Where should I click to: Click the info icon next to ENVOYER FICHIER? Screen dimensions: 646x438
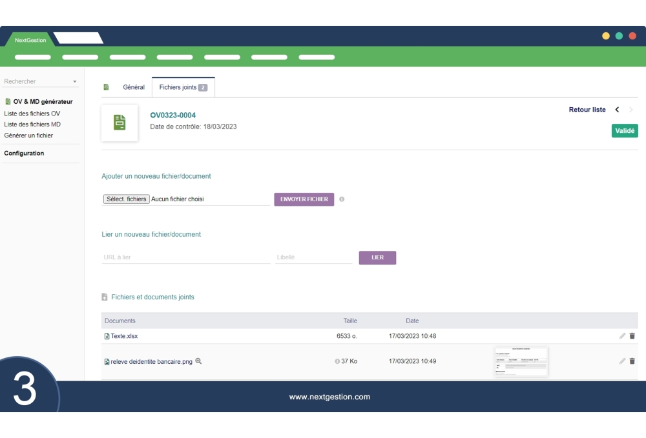[342, 199]
